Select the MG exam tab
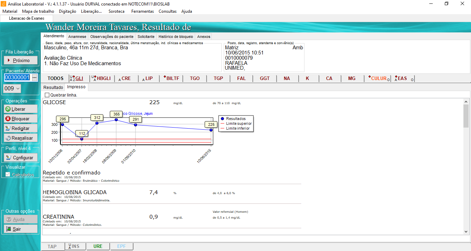This screenshot has height=251, width=471. pyautogui.click(x=352, y=78)
